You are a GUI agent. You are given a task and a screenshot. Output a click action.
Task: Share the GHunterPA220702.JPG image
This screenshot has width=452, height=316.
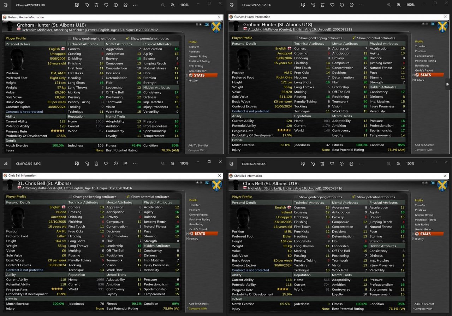(351, 5)
